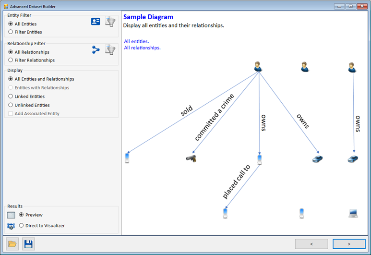Click the 'All entities.' link text
This screenshot has width=371, height=255.
coord(136,41)
